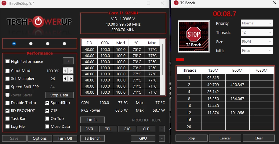Click Cancel in TS Bench window
The image size is (279, 144).
pyautogui.click(x=225, y=138)
